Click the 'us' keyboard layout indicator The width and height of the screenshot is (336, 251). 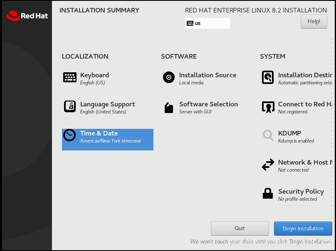[x=208, y=23]
